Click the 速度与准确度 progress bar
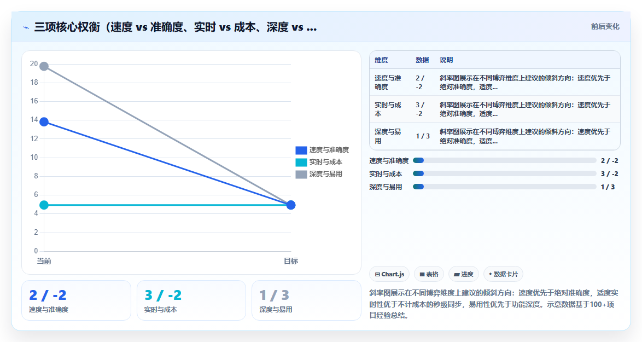642x342 pixels. coord(504,160)
